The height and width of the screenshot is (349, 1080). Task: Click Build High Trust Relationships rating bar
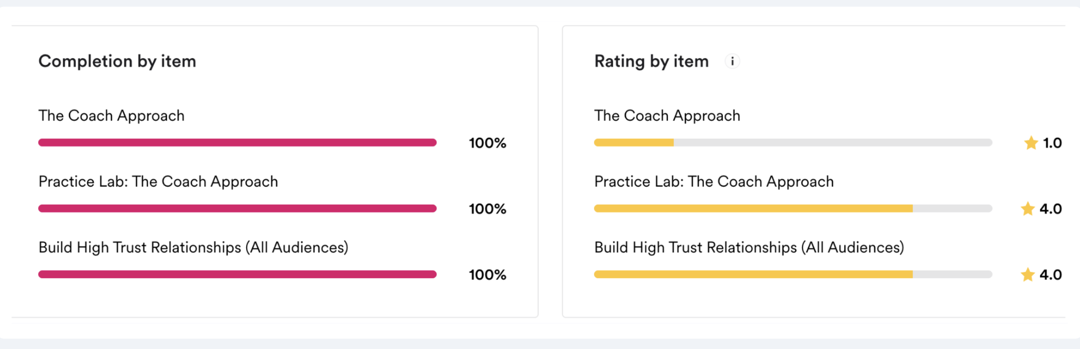[x=793, y=274]
